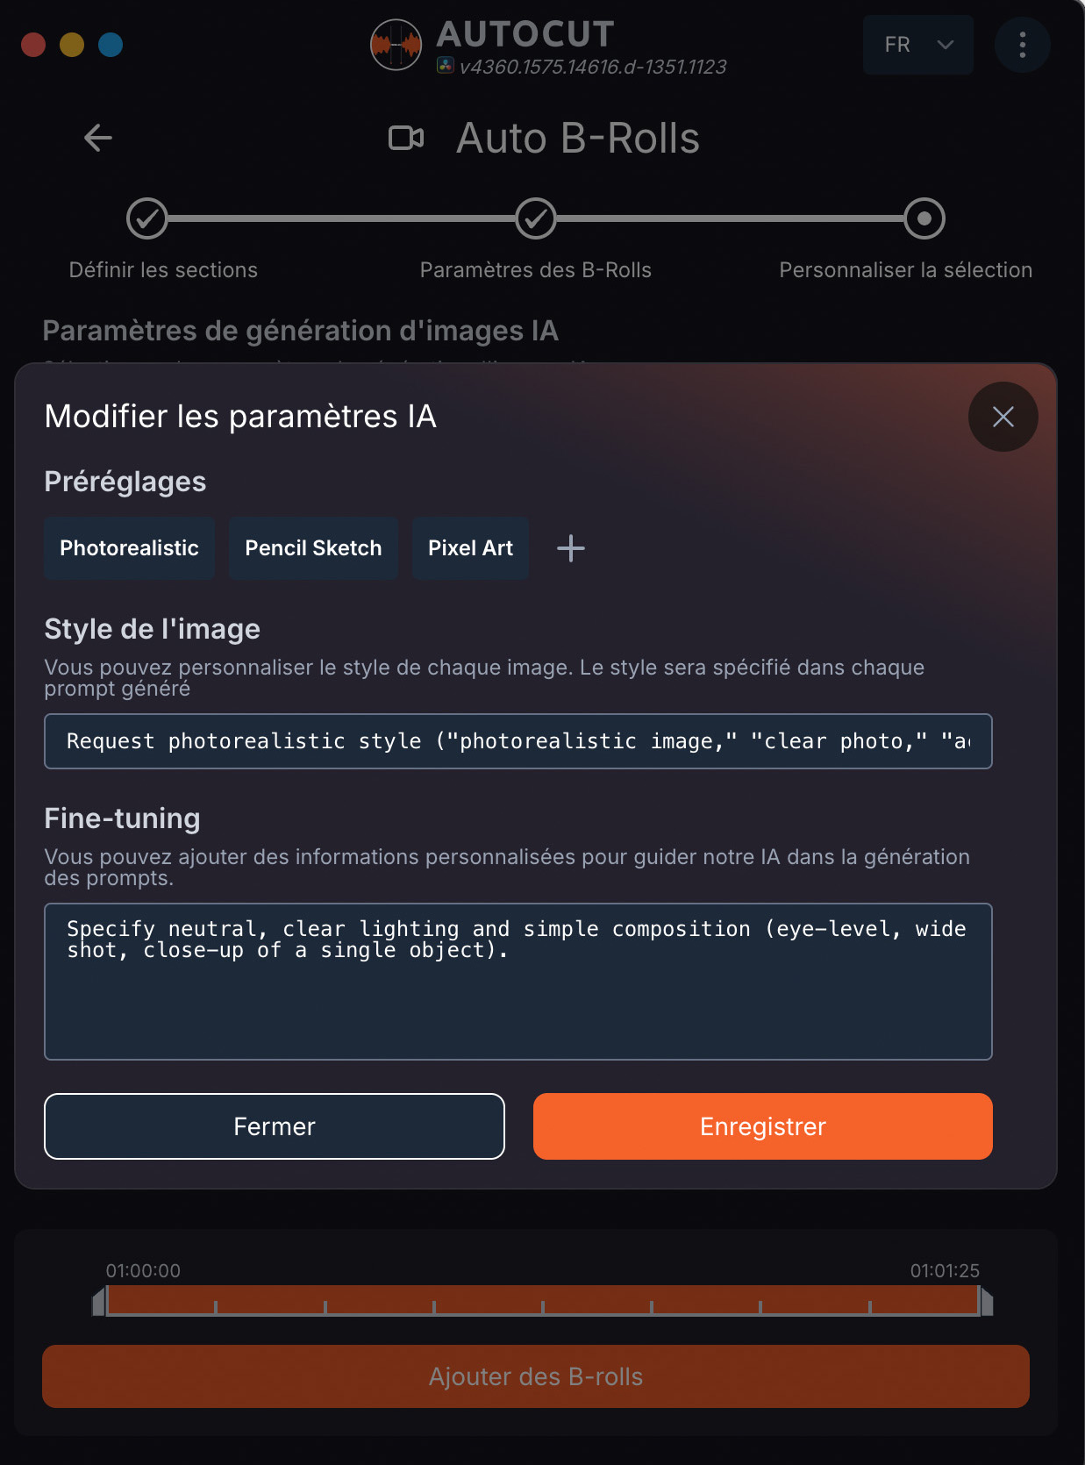Image resolution: width=1085 pixels, height=1465 pixels.
Task: Click the Style de l'image text field
Action: pos(518,741)
